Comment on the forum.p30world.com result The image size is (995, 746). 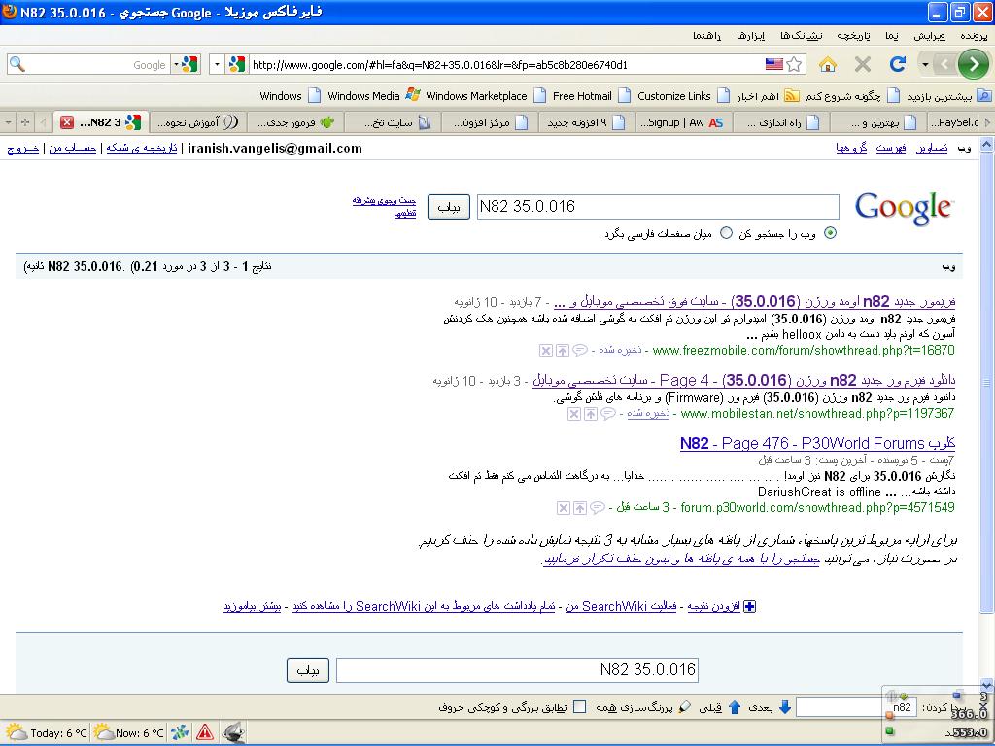click(x=597, y=507)
